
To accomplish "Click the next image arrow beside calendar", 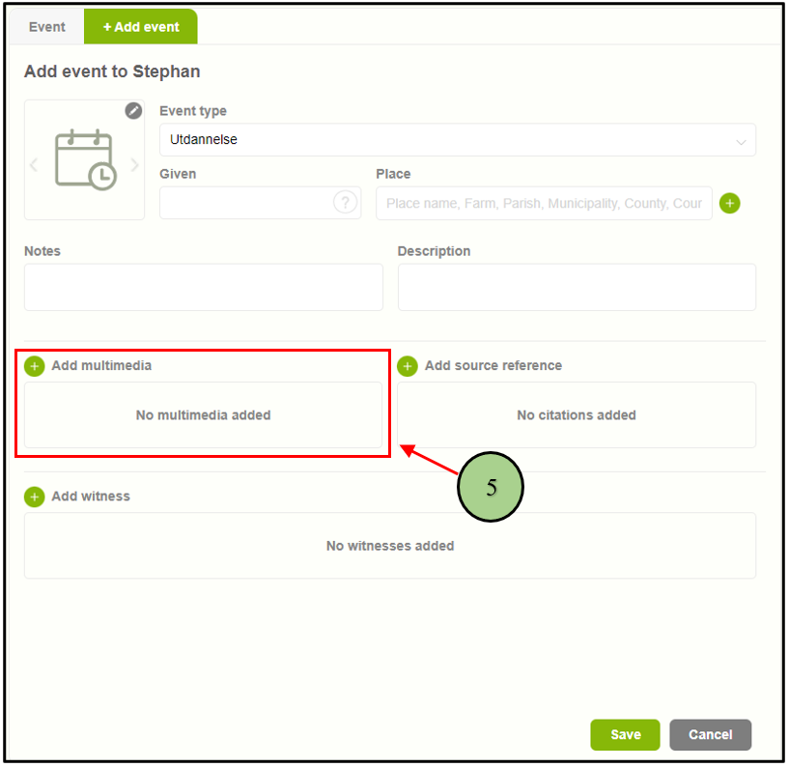I will pos(135,165).
